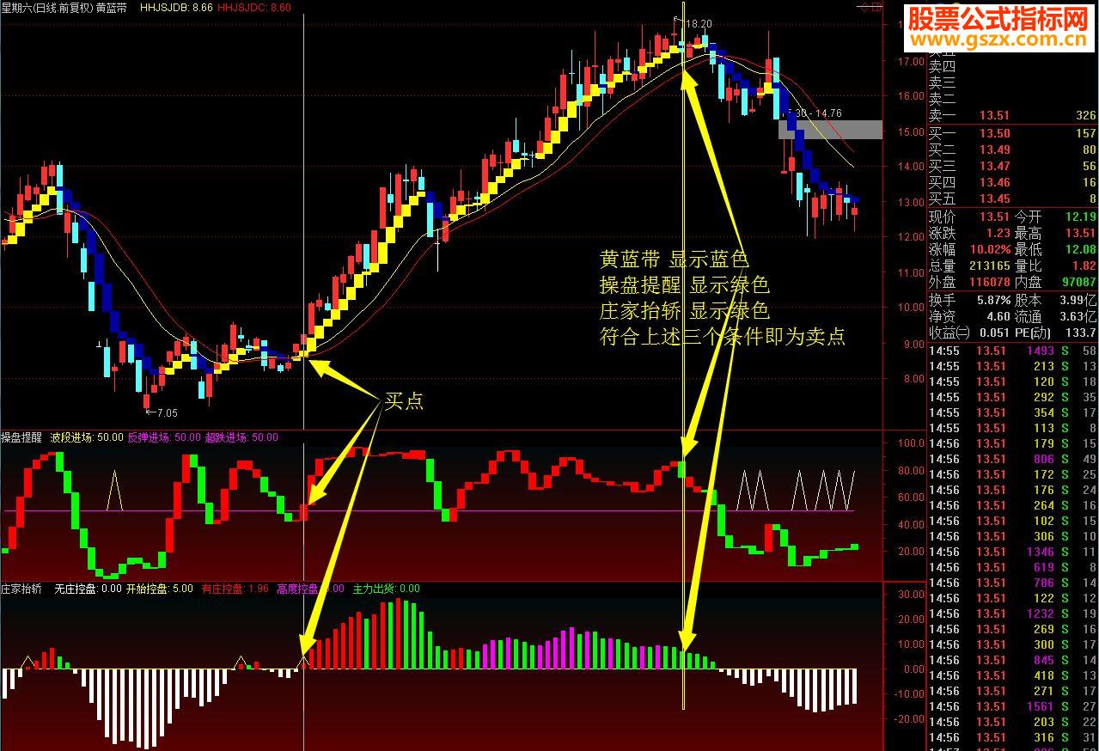This screenshot has width=1099, height=751.
Task: Select the 14:56 trade with volume 806
Action: pos(1012,459)
